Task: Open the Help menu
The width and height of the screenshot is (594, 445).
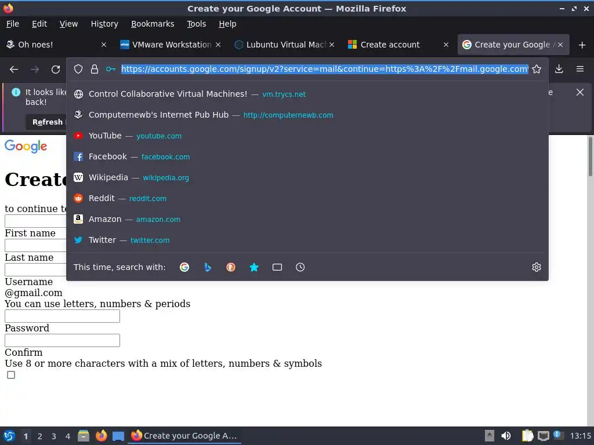Action: (x=227, y=24)
